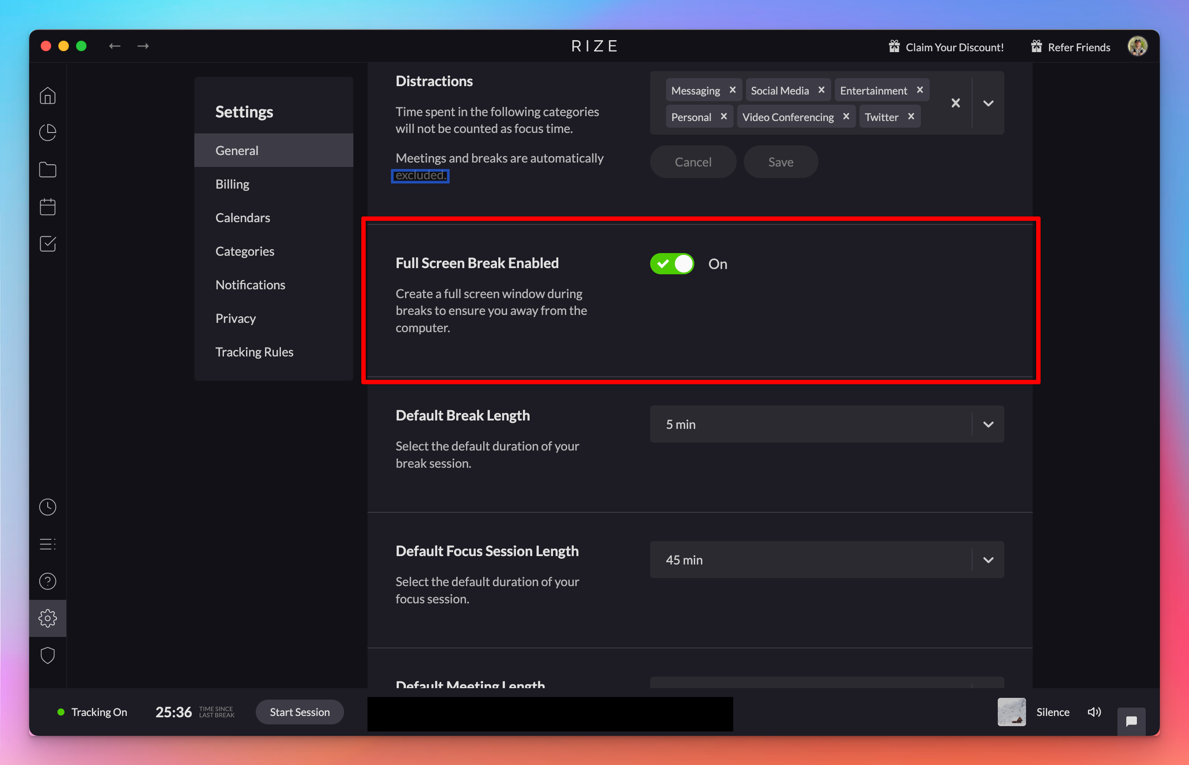Screen dimensions: 1189x765
Task: Open the Default Break Length dropdown
Action: click(x=827, y=424)
